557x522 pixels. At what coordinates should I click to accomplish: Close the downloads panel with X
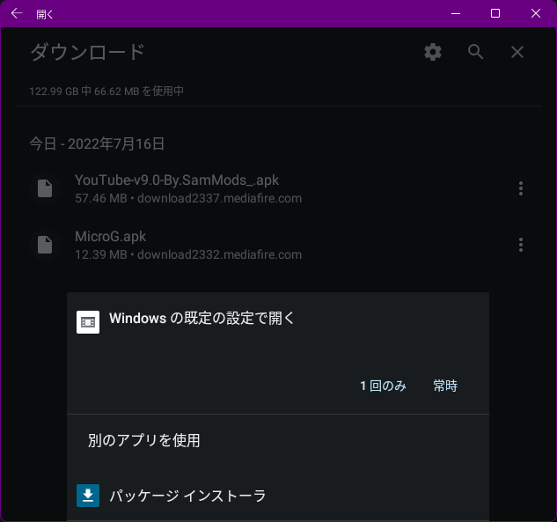[x=517, y=52]
